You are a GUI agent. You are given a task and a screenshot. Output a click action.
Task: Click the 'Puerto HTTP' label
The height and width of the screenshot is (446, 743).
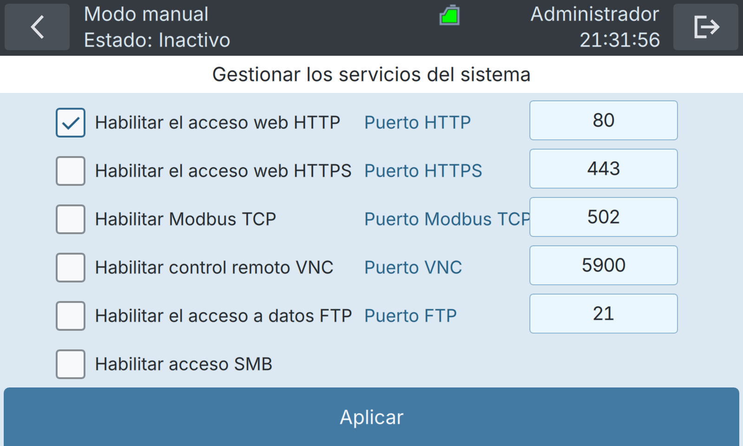[x=417, y=123]
